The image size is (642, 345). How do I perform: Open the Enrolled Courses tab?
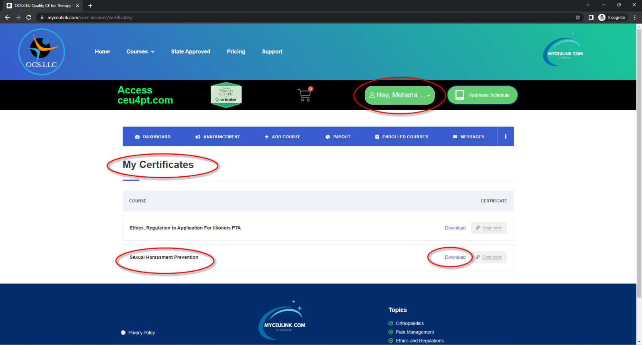(x=401, y=137)
